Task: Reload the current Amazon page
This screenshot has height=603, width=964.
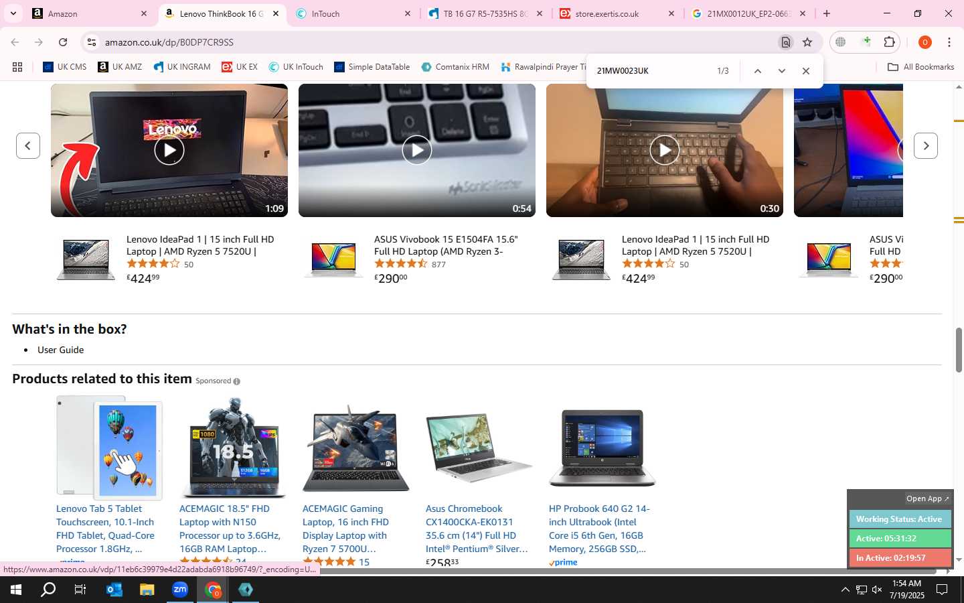Action: (63, 42)
